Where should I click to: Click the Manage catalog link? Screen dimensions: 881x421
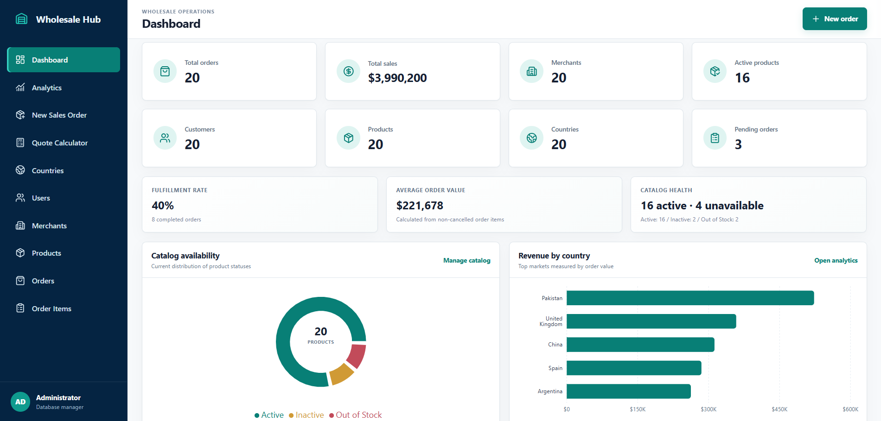(466, 260)
